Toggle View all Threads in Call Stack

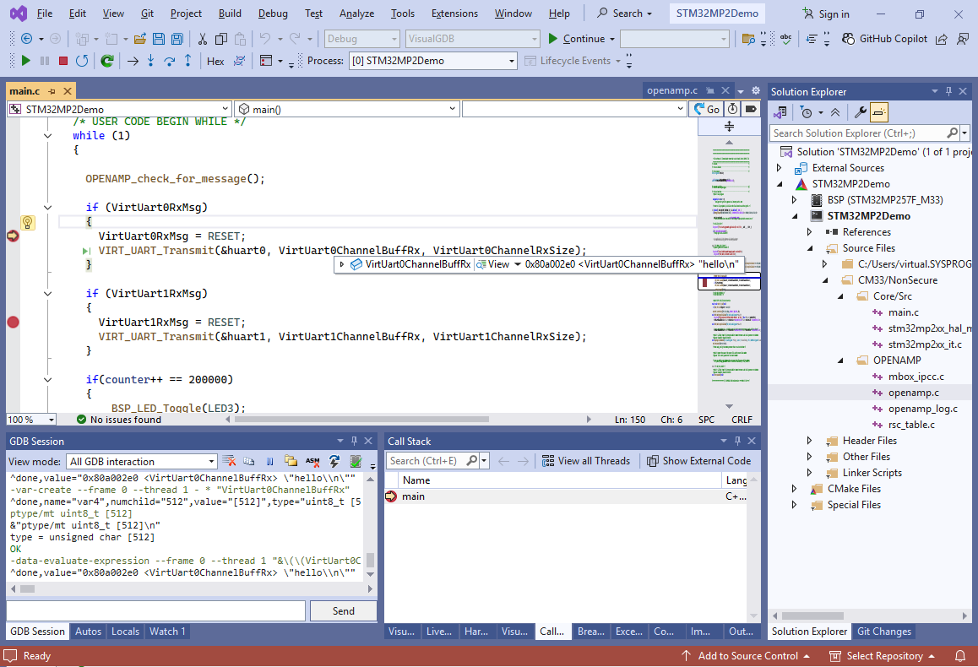(x=585, y=461)
